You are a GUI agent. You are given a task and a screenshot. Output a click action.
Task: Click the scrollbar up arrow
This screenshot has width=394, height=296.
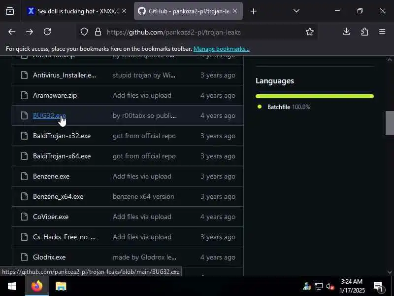pyautogui.click(x=390, y=60)
